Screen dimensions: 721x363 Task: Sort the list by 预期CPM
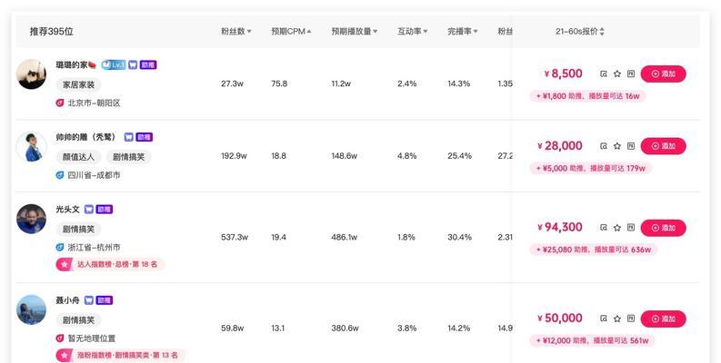(291, 31)
